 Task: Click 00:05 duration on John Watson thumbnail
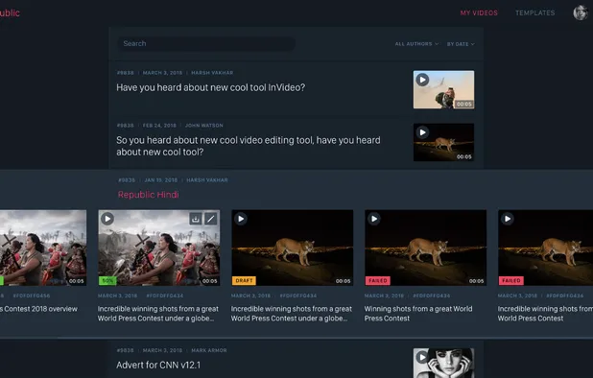click(464, 156)
